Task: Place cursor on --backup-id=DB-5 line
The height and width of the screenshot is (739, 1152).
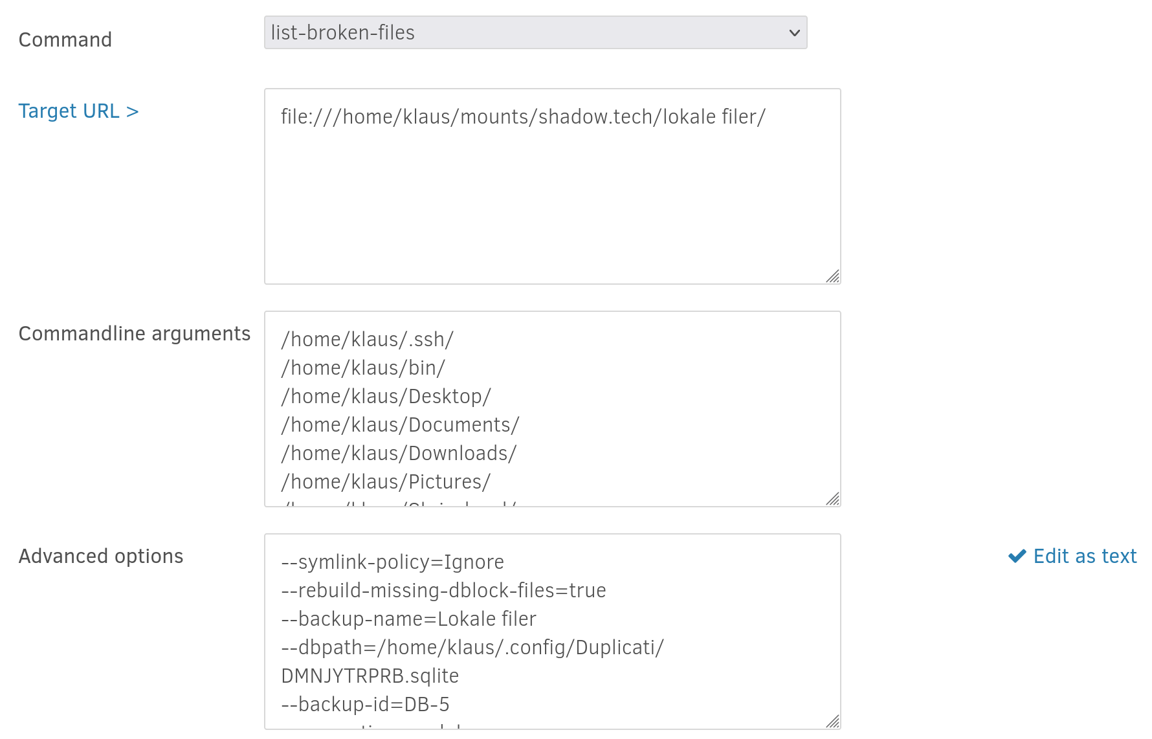Action: click(366, 704)
